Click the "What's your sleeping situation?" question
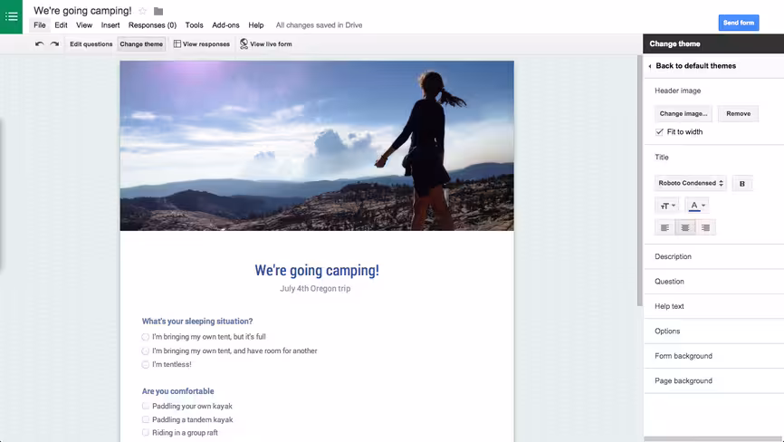 (x=197, y=322)
